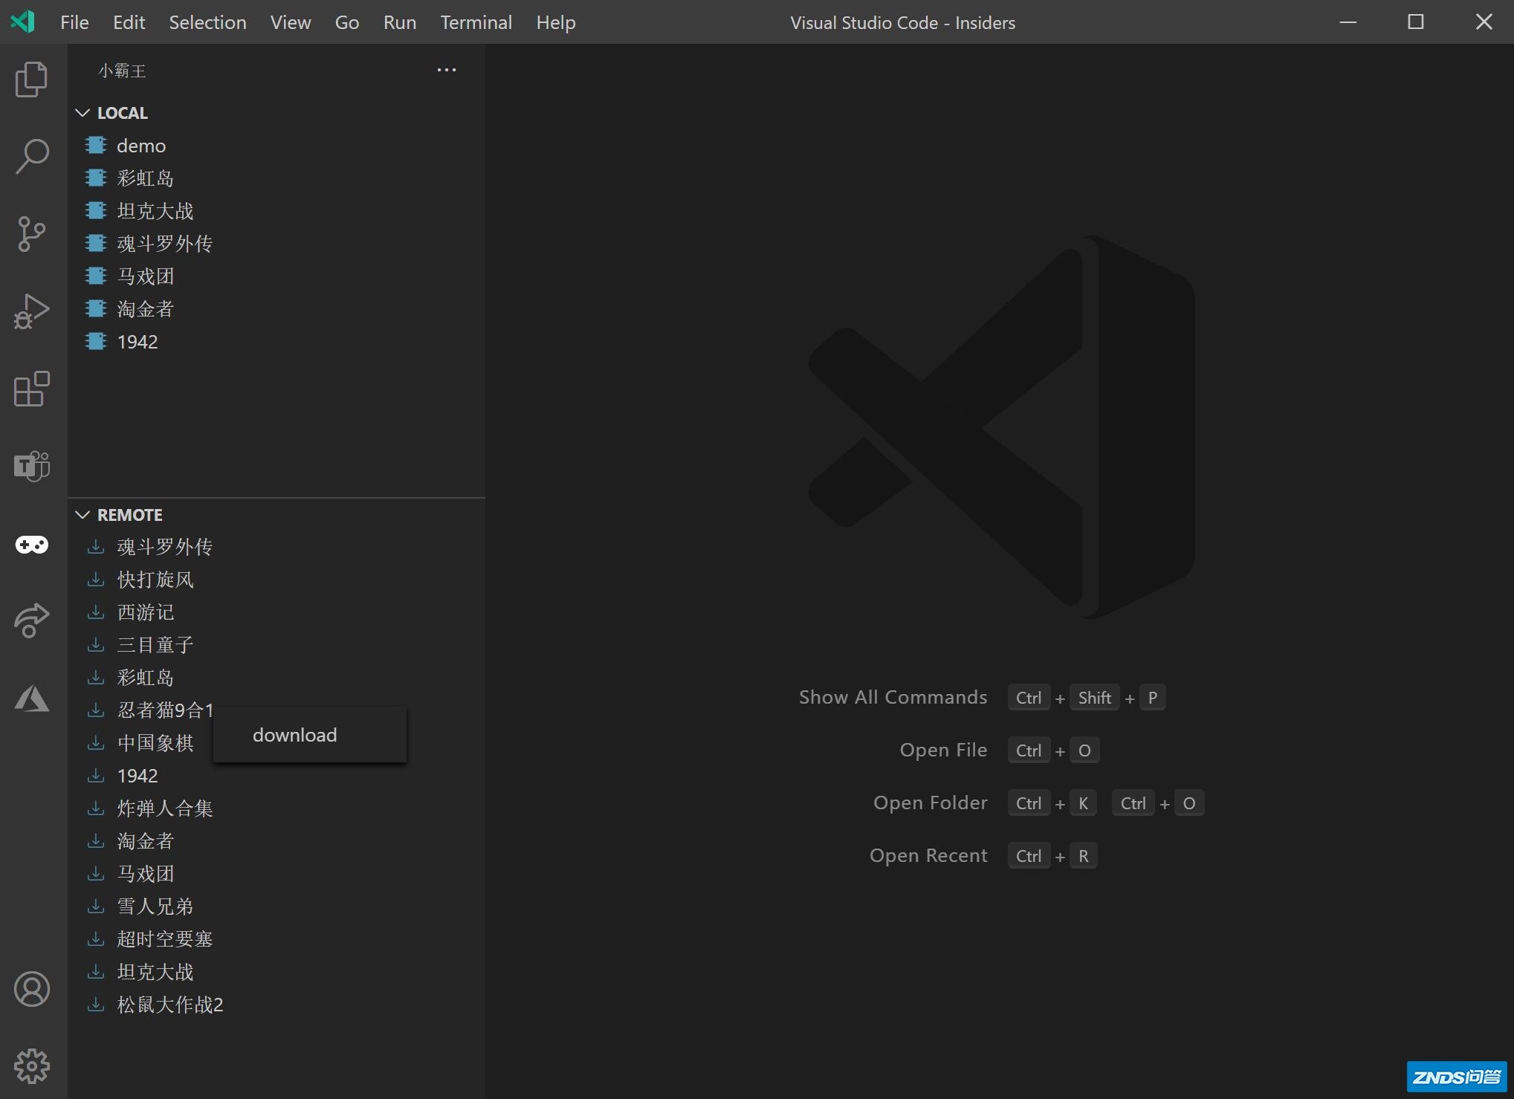Select local game 马戏团
Viewport: 1514px width, 1099px height.
[x=276, y=276]
